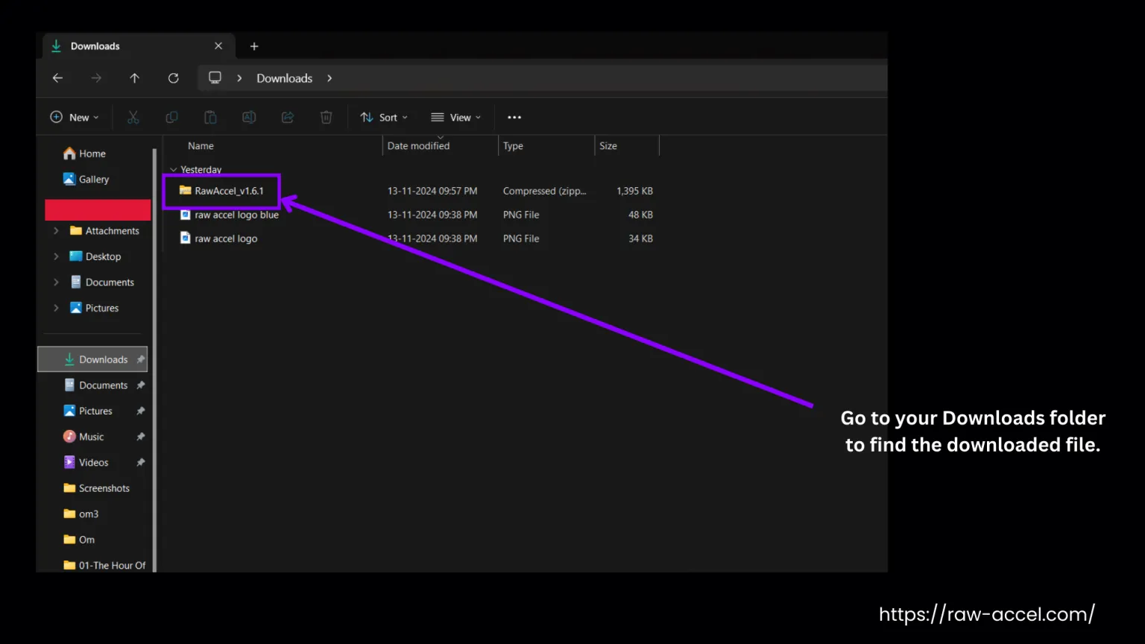Select the Home item in the sidebar

click(x=90, y=153)
